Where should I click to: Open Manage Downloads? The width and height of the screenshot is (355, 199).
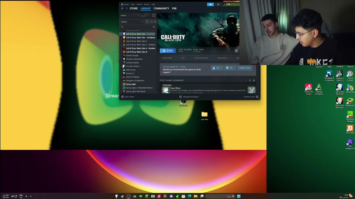(x=189, y=97)
